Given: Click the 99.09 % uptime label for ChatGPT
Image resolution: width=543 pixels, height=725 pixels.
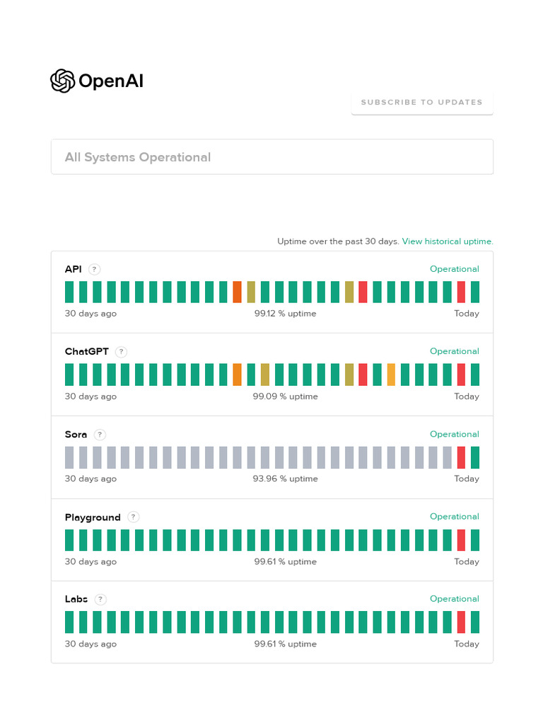Looking at the screenshot, I should (x=285, y=396).
